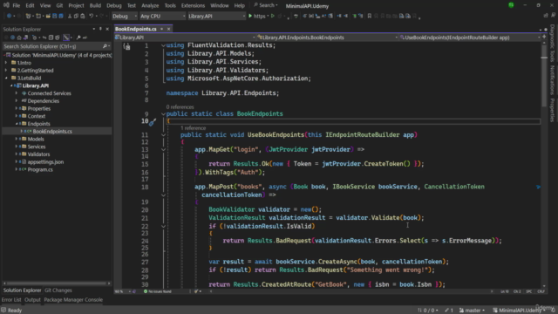The image size is (558, 314).
Task: Open the Debug configuration dropdown
Action: pos(125,16)
